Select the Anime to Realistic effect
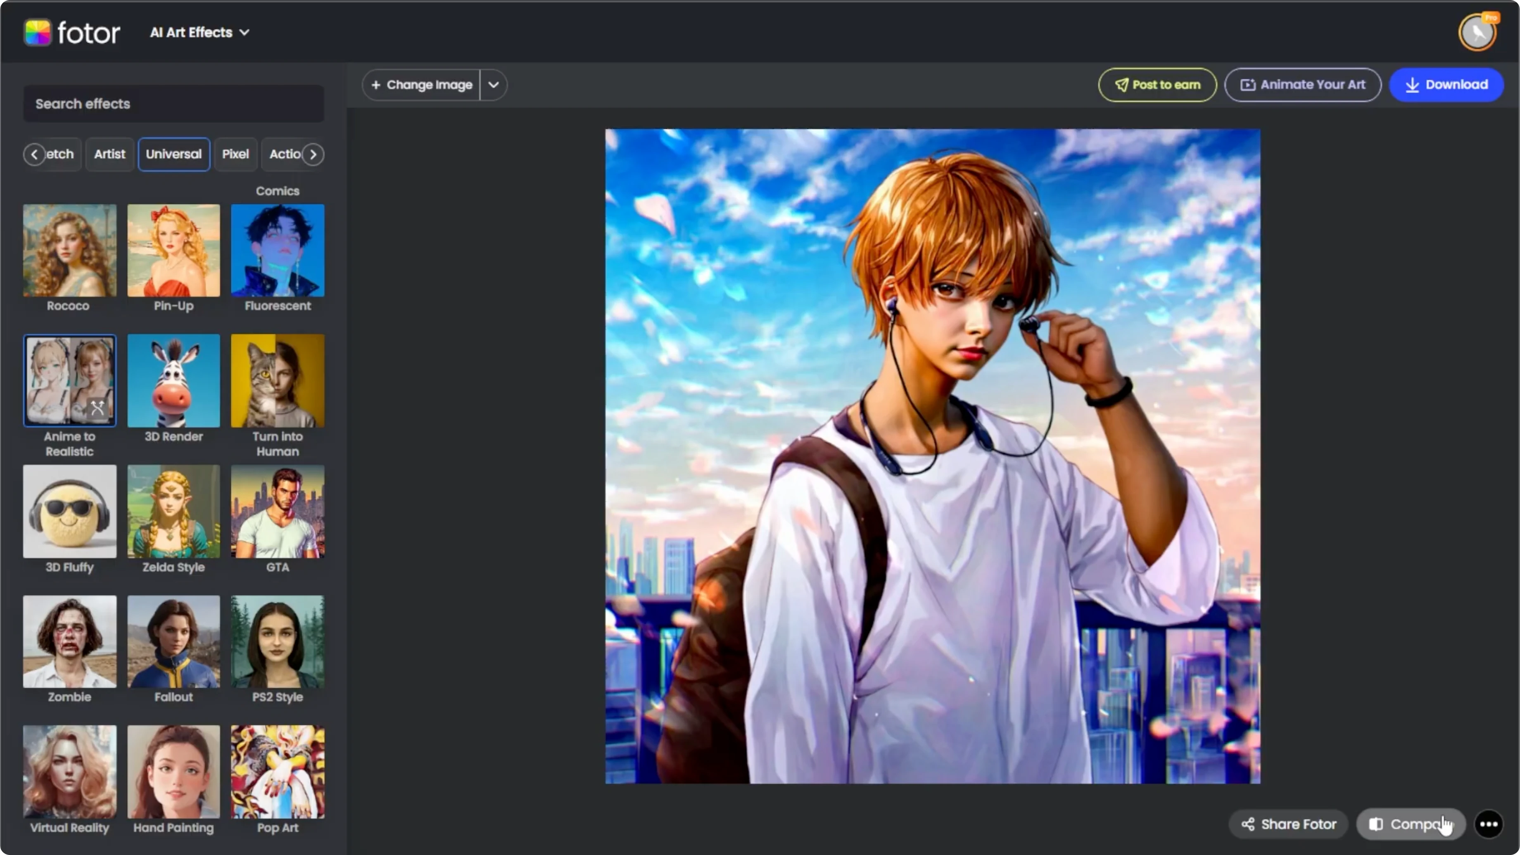Image resolution: width=1520 pixels, height=855 pixels. [x=70, y=380]
